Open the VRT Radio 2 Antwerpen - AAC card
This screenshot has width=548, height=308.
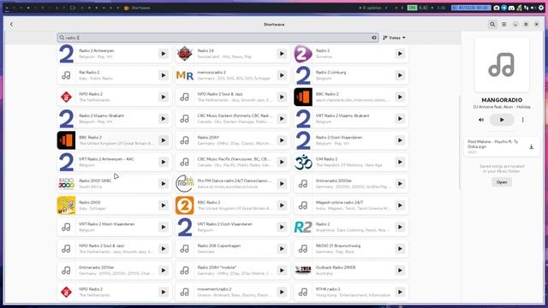(114, 162)
